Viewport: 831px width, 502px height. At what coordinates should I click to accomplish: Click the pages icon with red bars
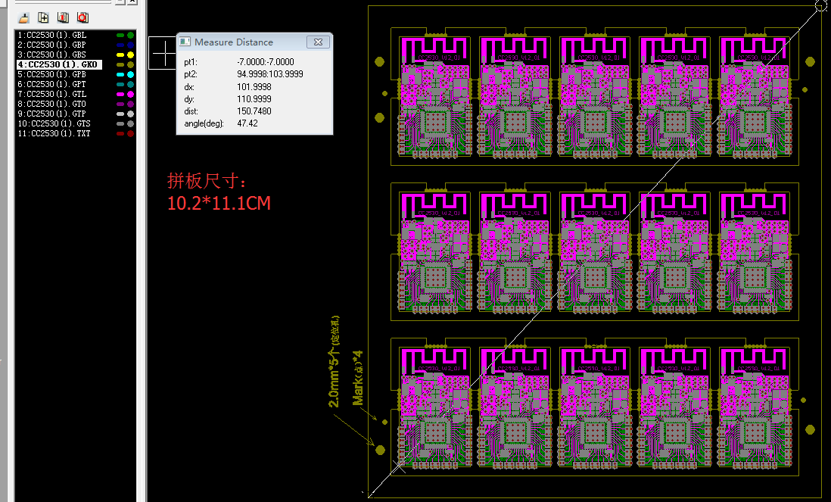point(64,17)
